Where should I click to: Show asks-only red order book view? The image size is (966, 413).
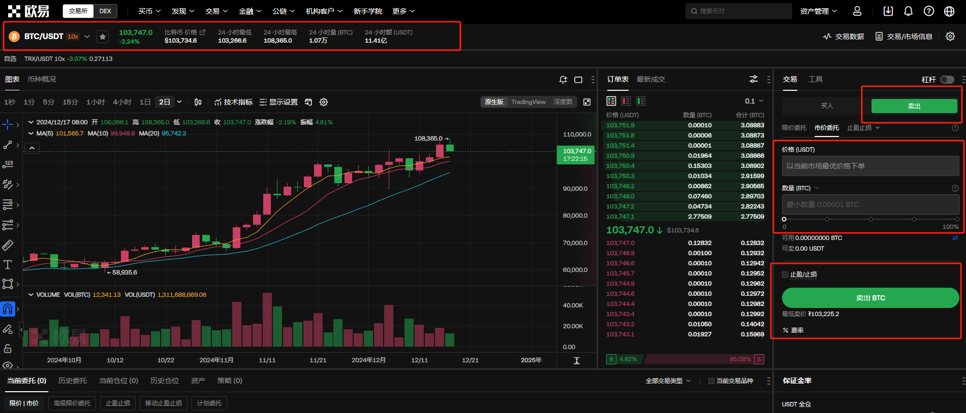coord(626,101)
